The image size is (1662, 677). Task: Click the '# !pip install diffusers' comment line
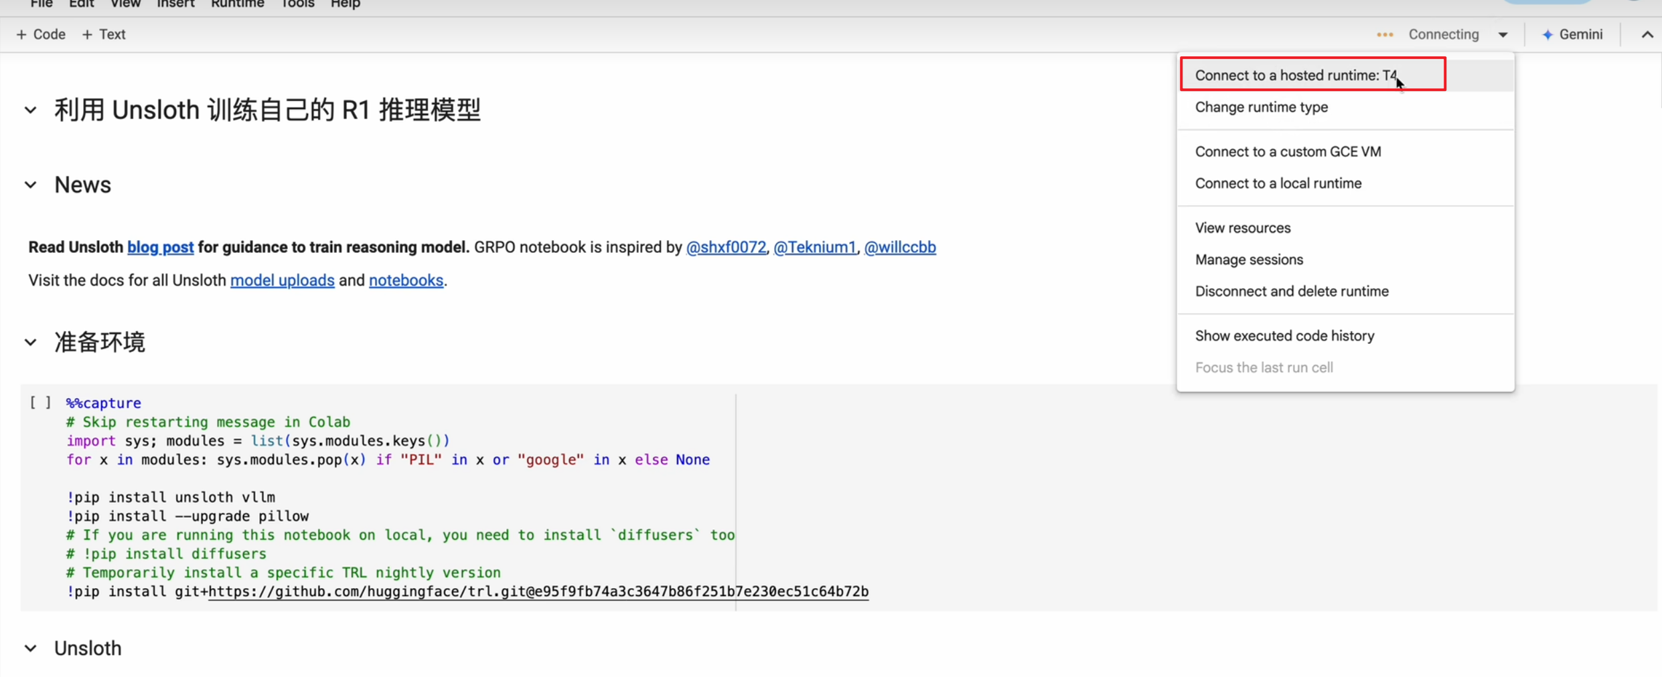click(x=166, y=554)
